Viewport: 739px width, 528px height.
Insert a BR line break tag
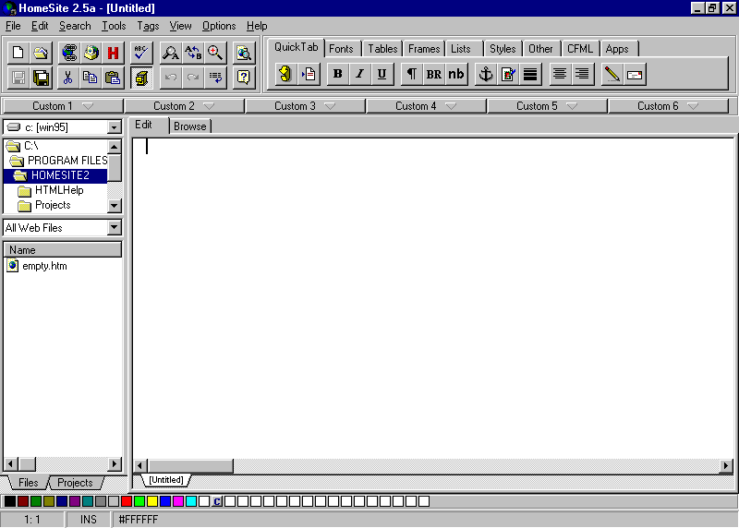(x=433, y=74)
